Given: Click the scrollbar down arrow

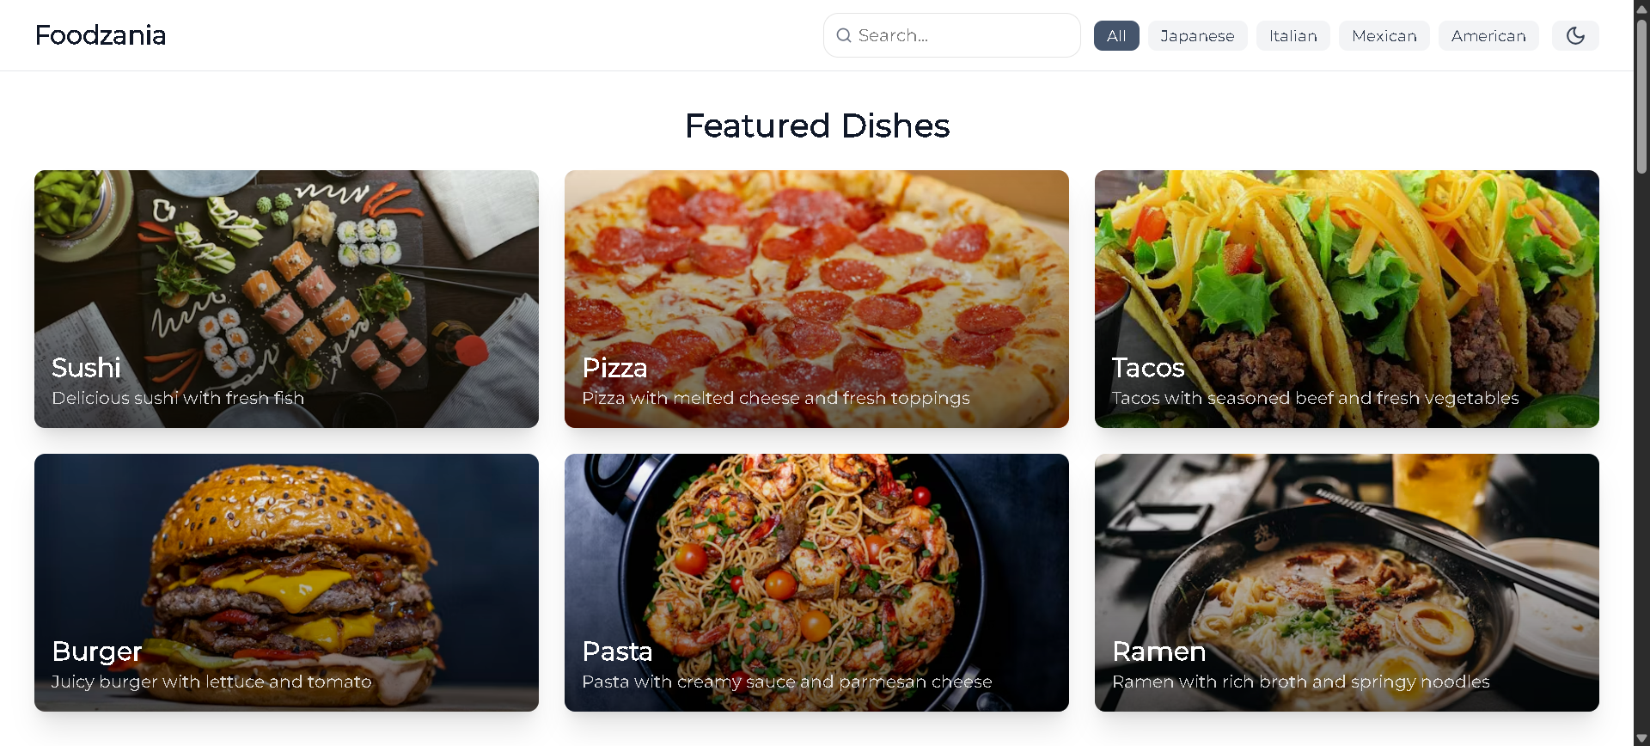Looking at the screenshot, I should tap(1641, 738).
